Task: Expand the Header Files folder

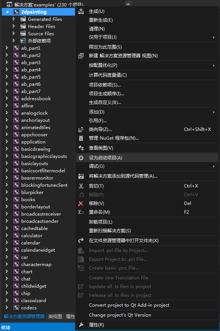Action: pos(14,26)
